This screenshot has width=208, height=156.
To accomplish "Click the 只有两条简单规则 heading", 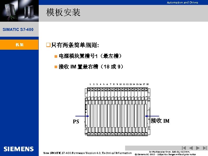I will tap(75, 45).
